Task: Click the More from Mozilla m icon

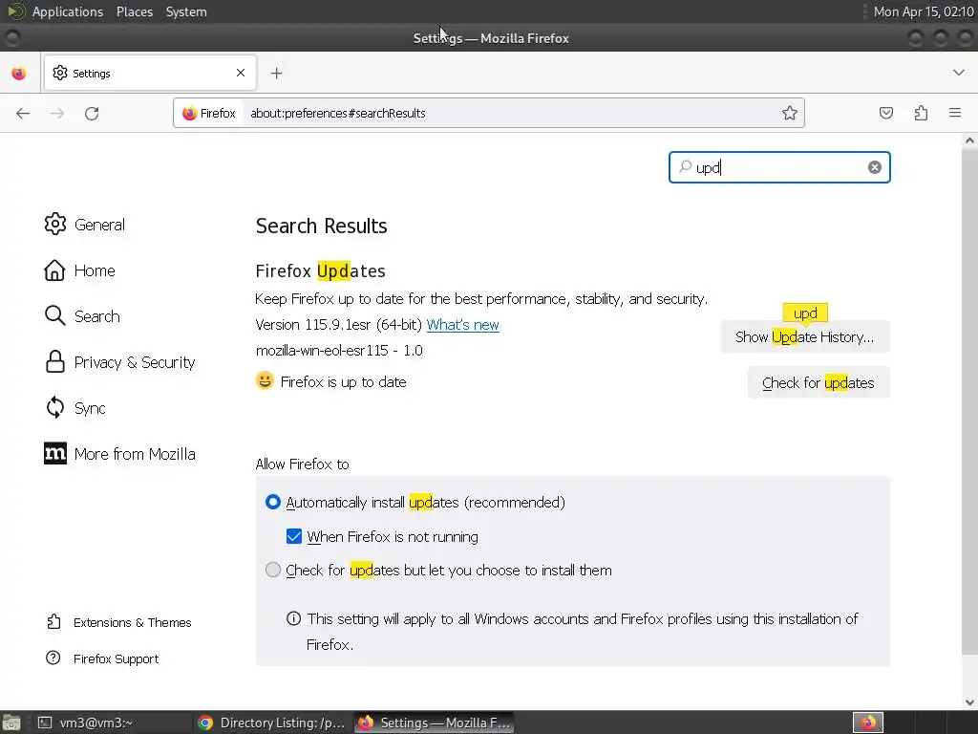Action: click(54, 454)
